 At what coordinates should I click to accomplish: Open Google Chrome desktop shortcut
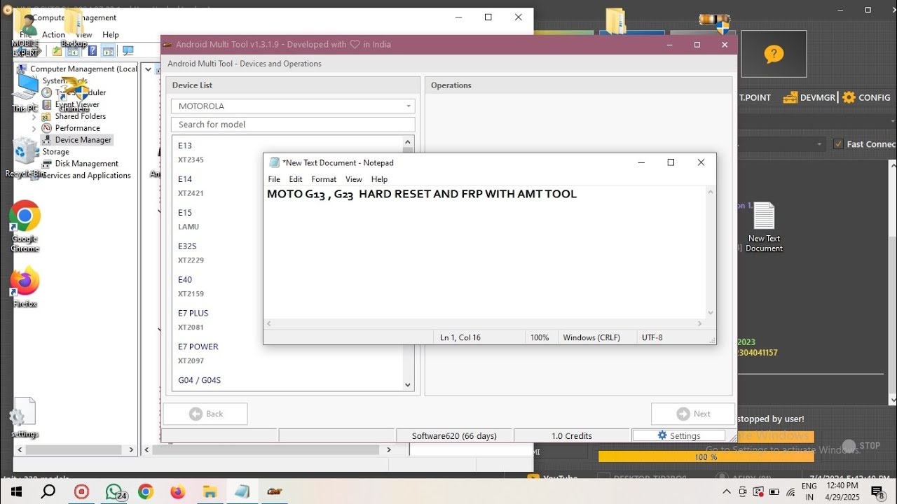(x=25, y=226)
